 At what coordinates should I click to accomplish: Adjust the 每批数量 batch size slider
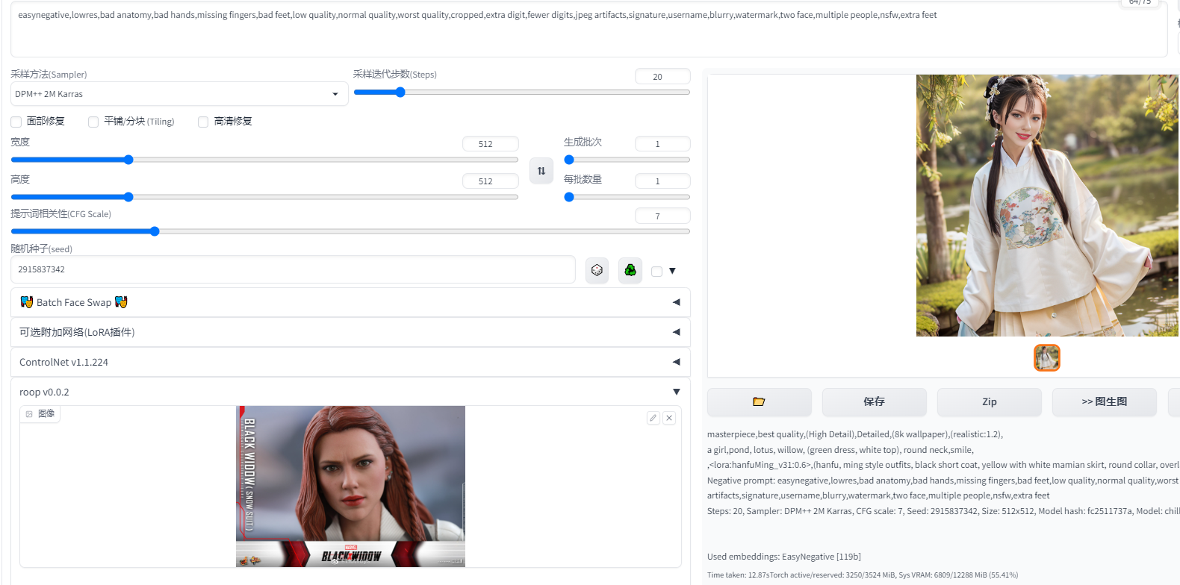(627, 197)
